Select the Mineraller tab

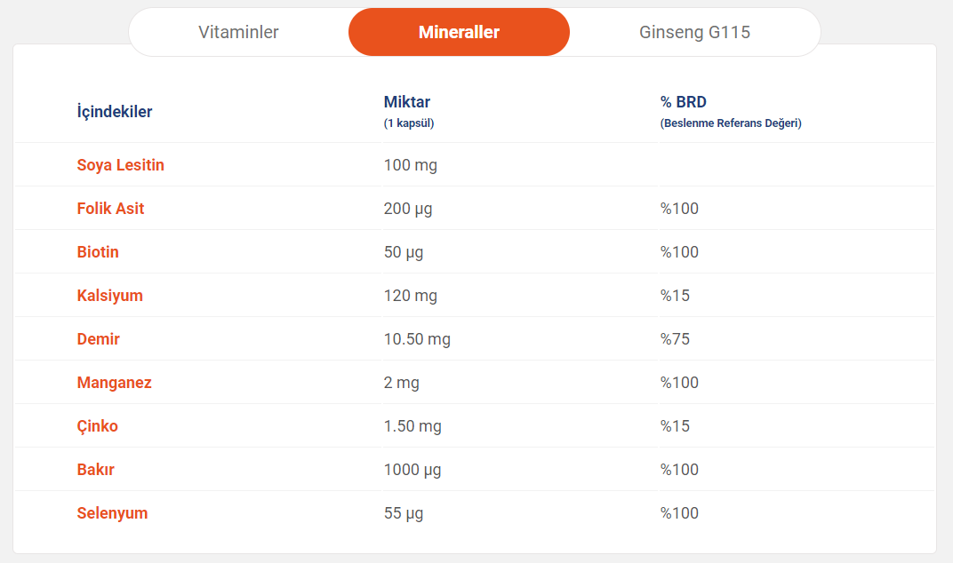(459, 32)
